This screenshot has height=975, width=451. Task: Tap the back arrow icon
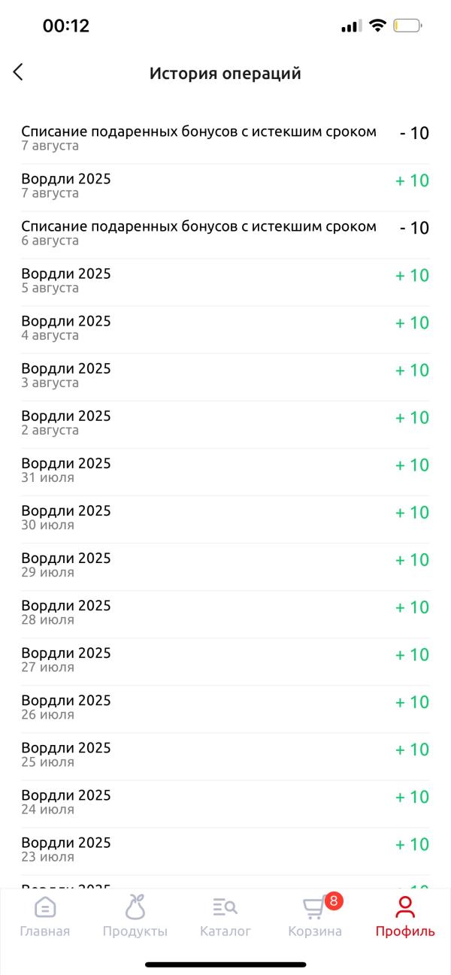click(18, 72)
